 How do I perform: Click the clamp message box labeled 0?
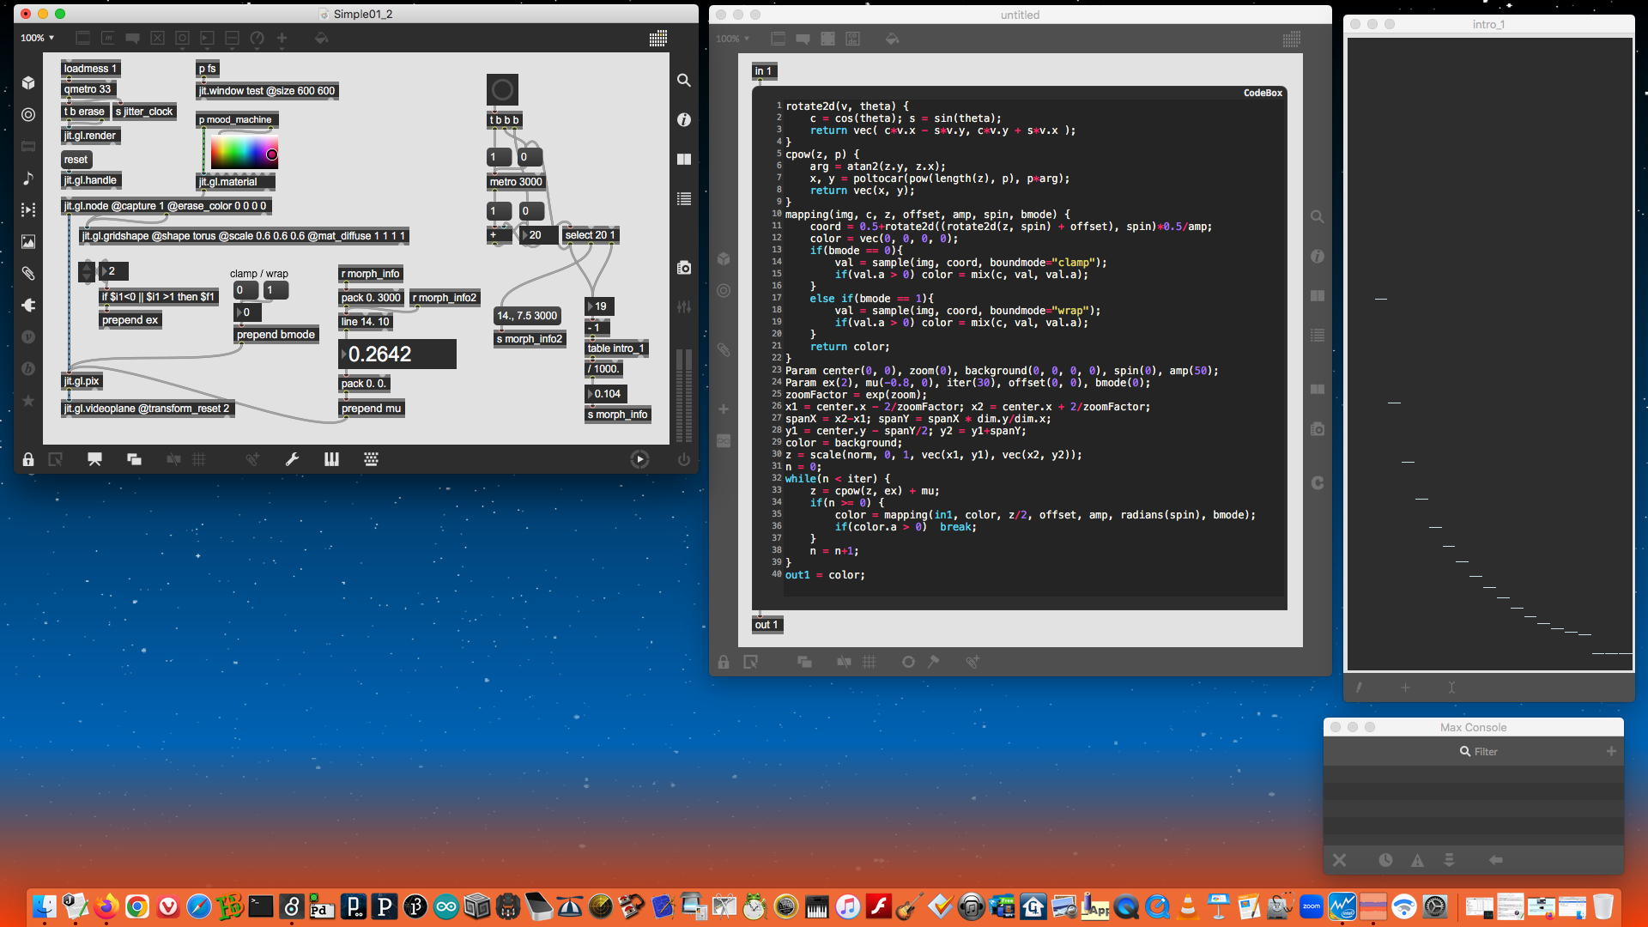click(245, 290)
